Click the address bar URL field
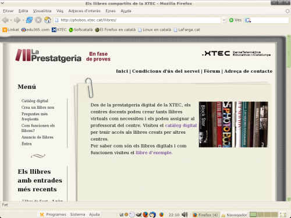 138,20
